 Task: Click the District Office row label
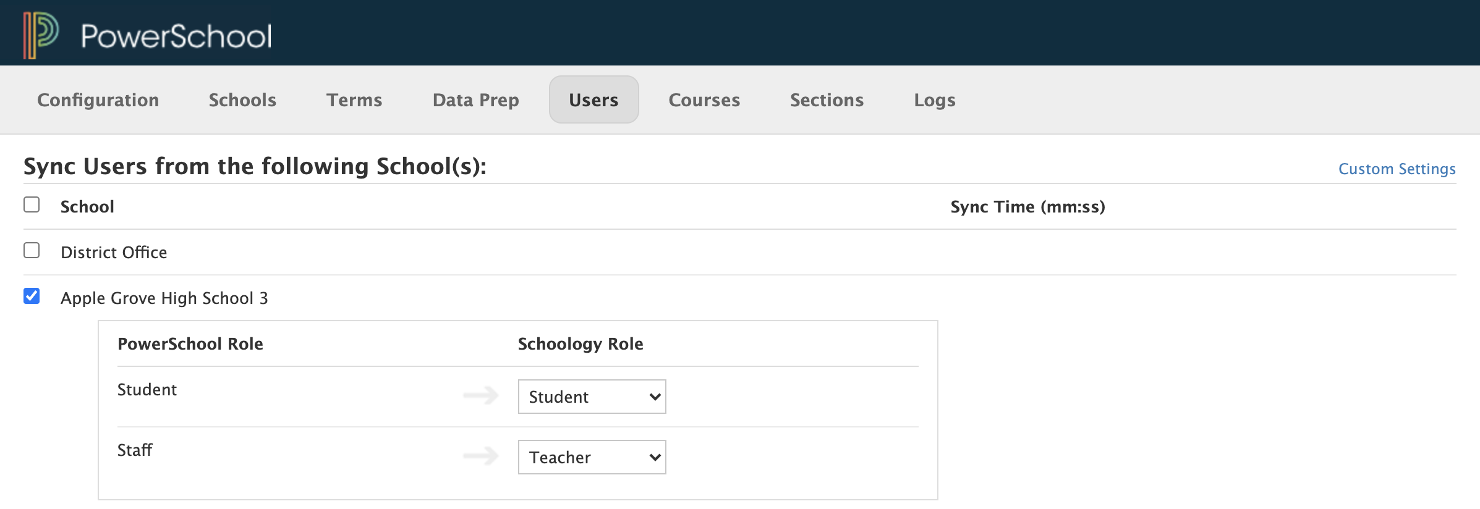[114, 253]
